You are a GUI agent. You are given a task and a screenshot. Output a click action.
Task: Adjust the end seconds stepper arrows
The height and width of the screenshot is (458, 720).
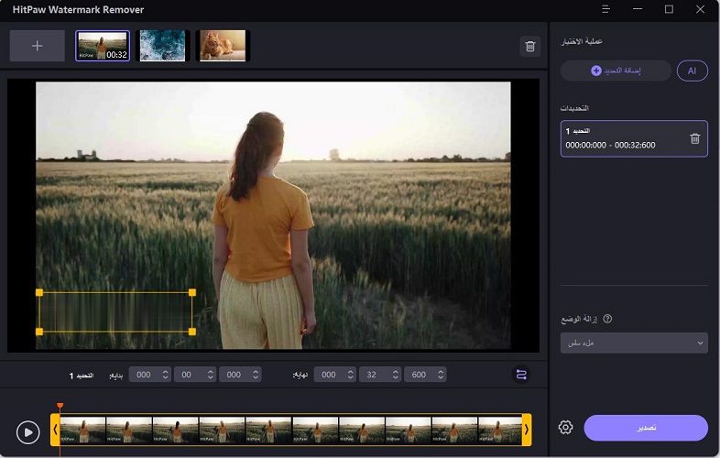tap(396, 375)
